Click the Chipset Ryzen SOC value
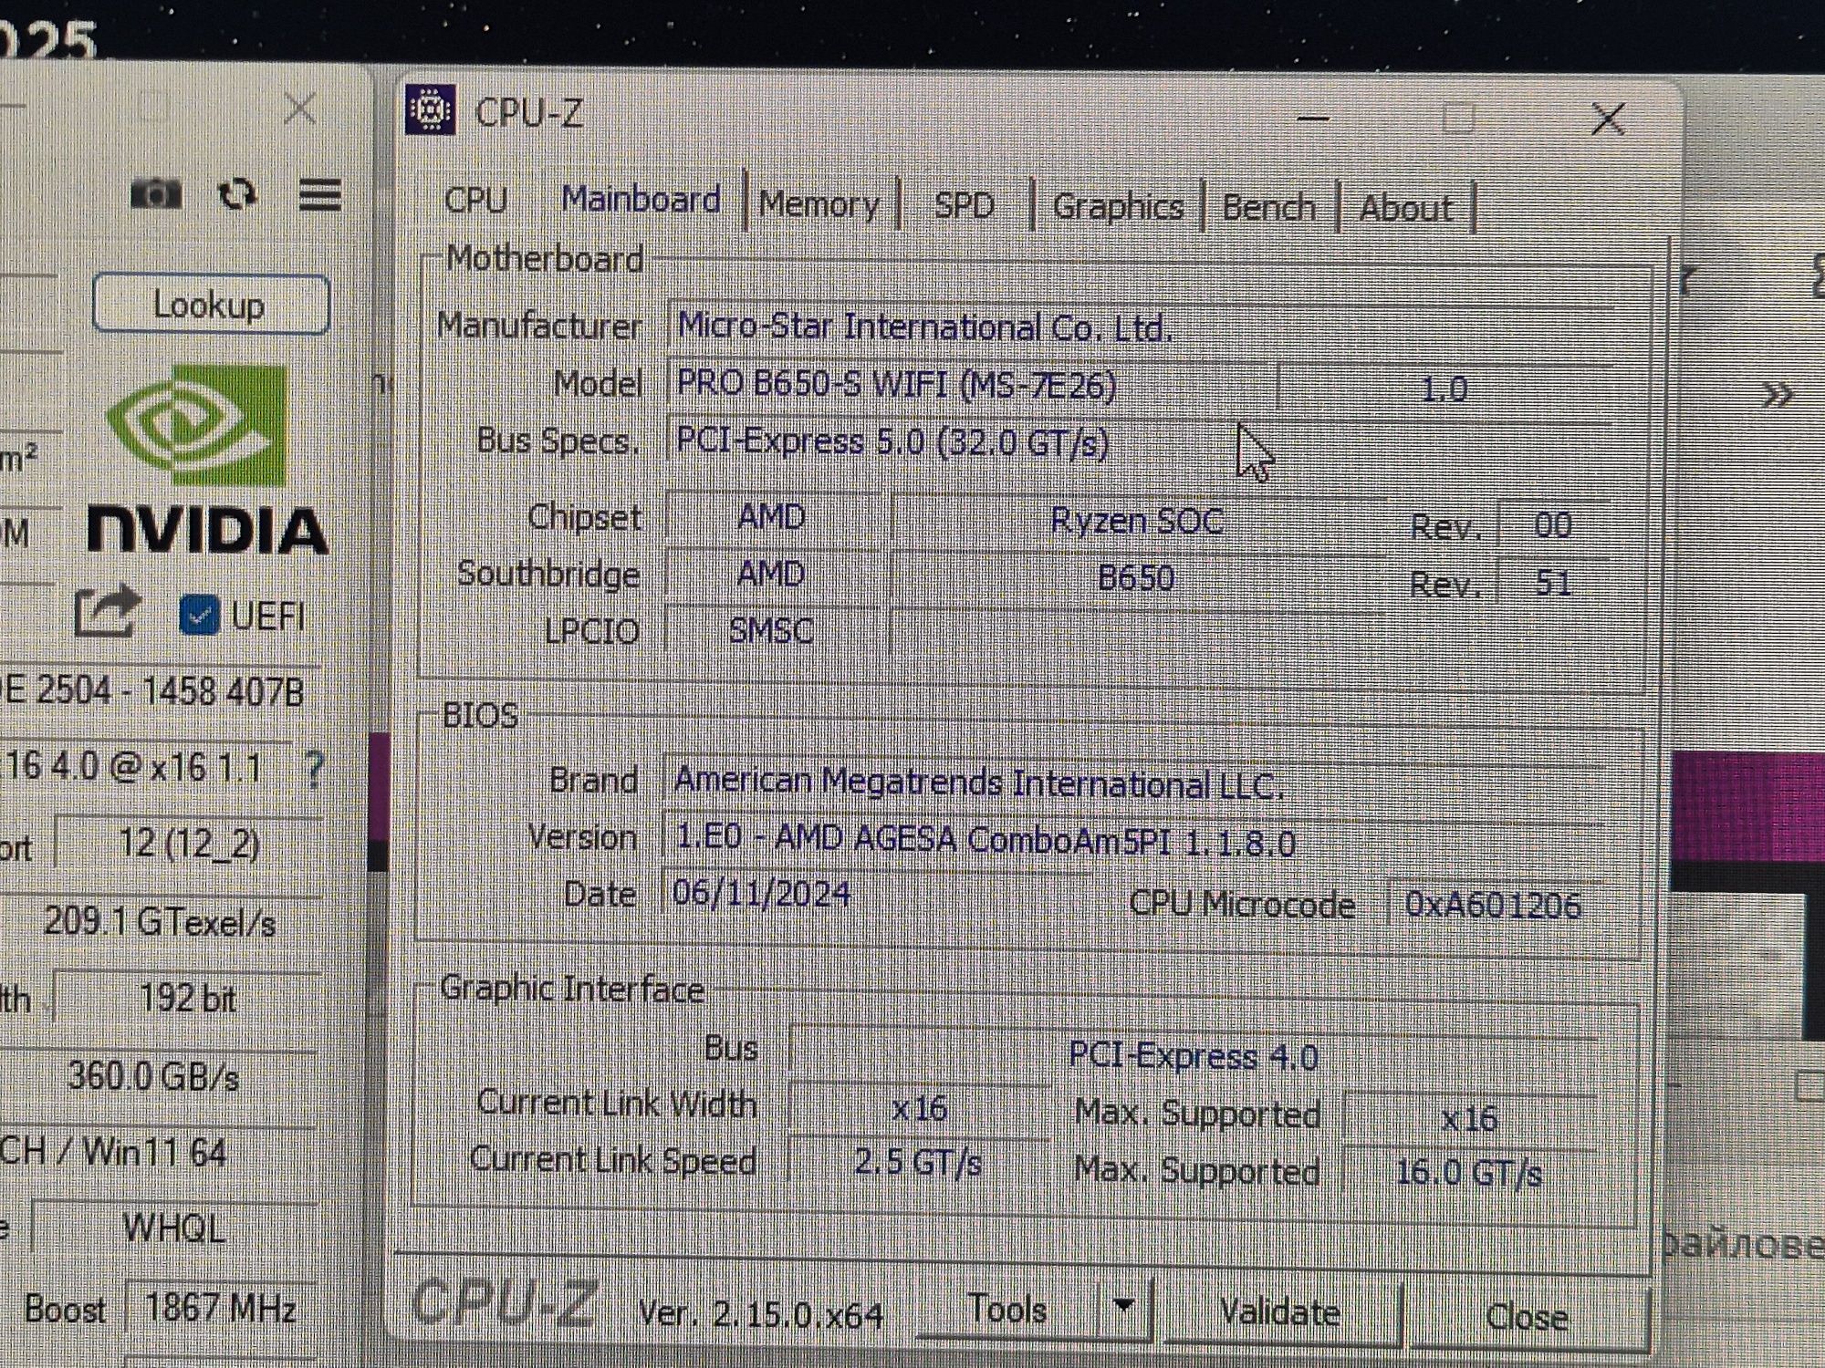Viewport: 1825px width, 1368px height. [1136, 521]
